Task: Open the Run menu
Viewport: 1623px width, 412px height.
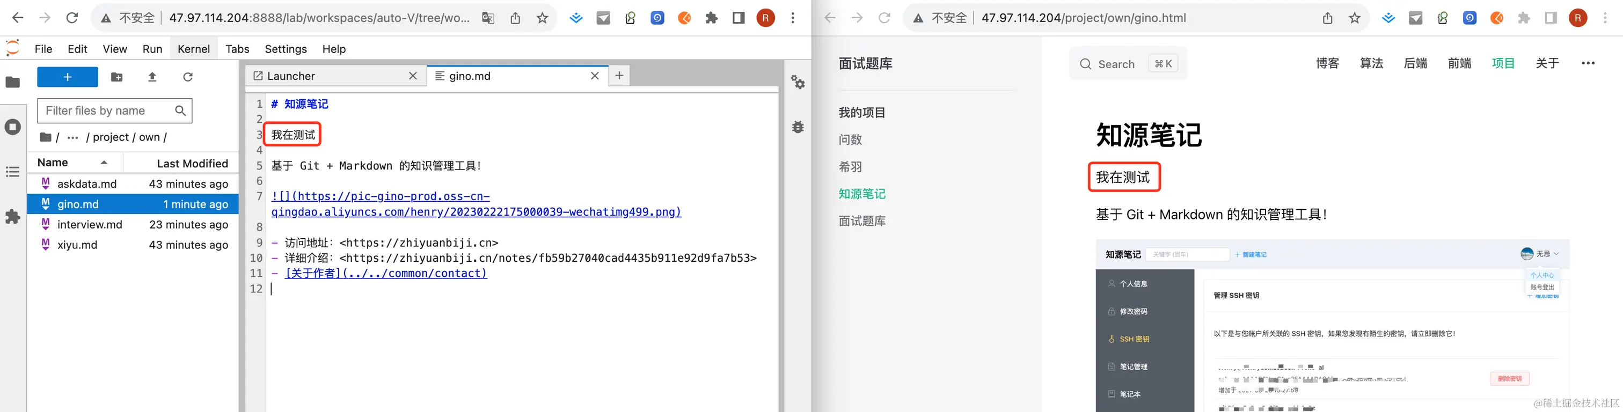Action: (152, 49)
